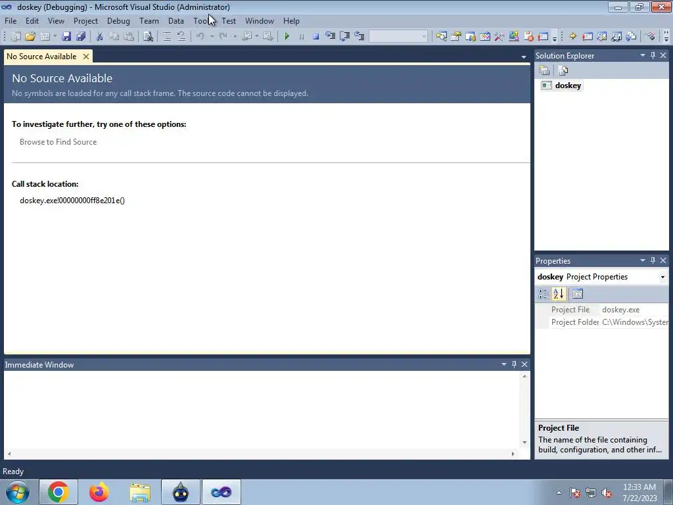Screen dimensions: 673x505
Task: Open the Redo history dropdown arrow
Action: pyautogui.click(x=235, y=37)
